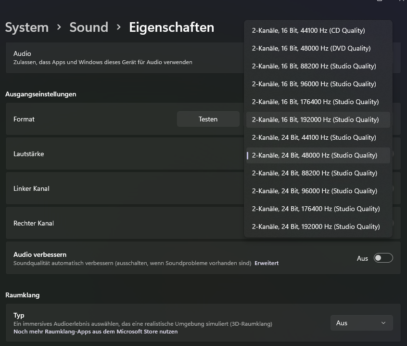
Task: Click the Format setting label
Action: [x=24, y=119]
